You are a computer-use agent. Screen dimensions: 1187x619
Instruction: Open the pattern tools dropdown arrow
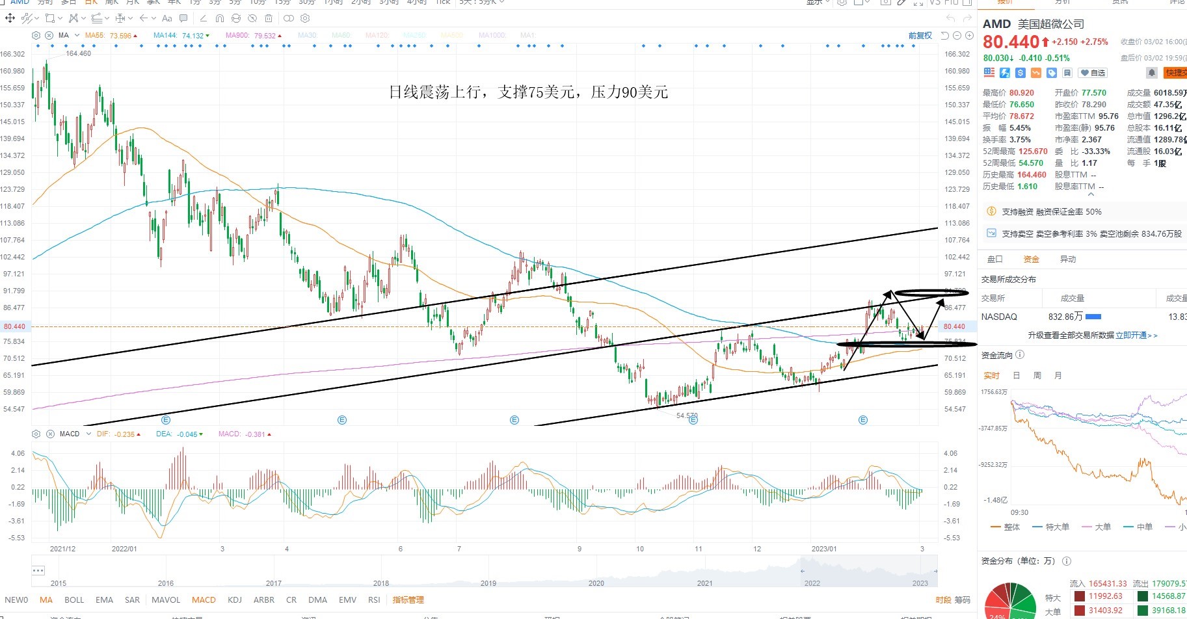[83, 18]
